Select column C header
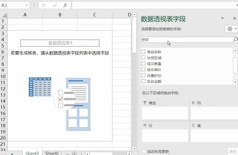 coord(95,15)
